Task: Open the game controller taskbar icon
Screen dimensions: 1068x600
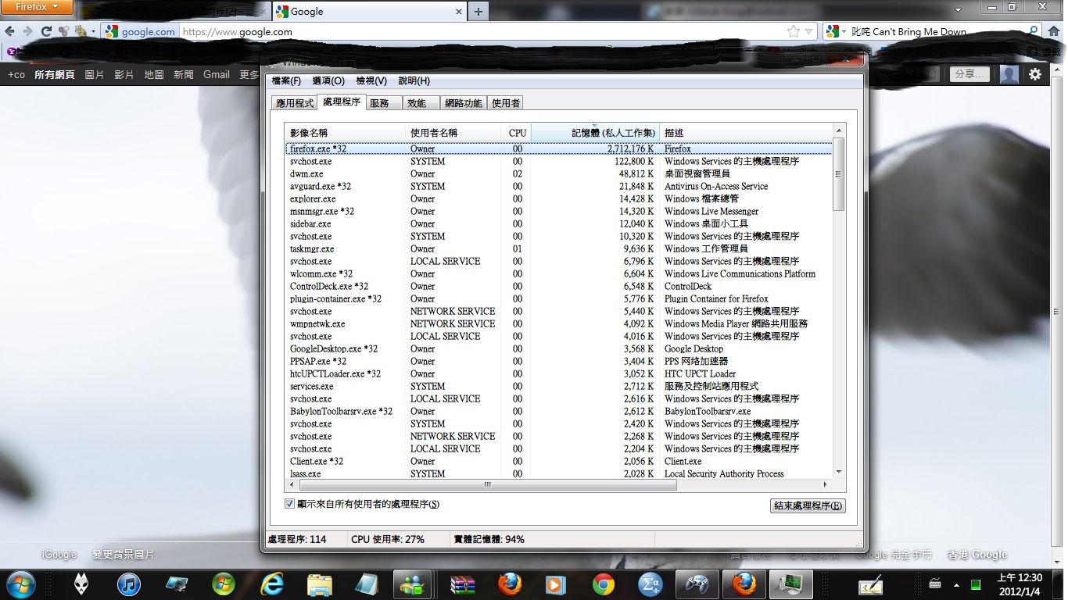Action: [696, 584]
